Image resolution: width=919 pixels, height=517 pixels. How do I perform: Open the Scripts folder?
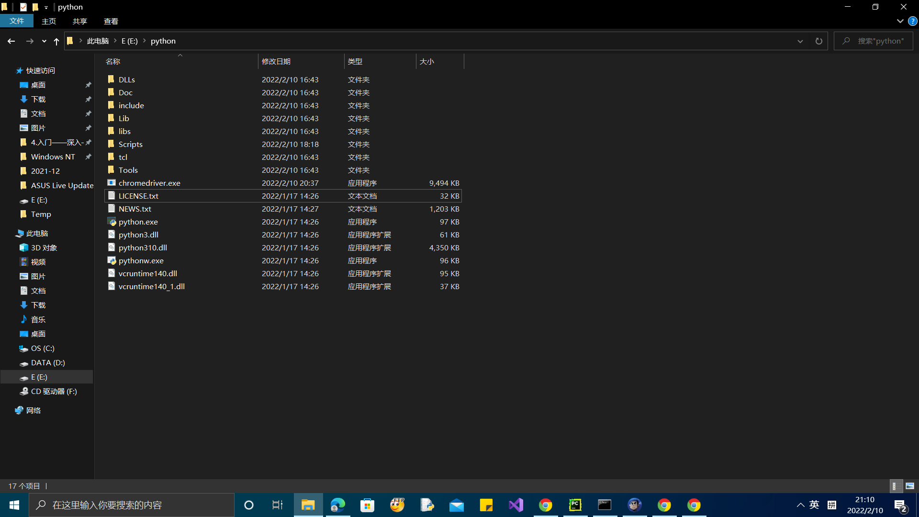pyautogui.click(x=130, y=144)
